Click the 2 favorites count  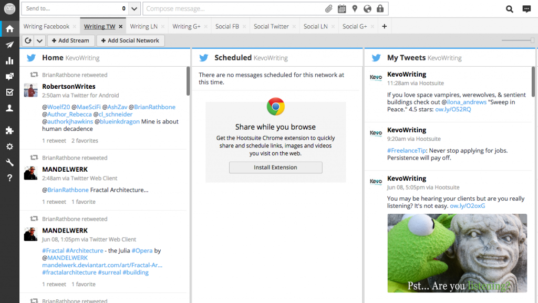pos(85,141)
